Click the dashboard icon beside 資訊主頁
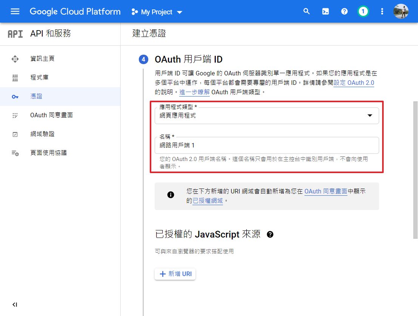 coord(15,59)
